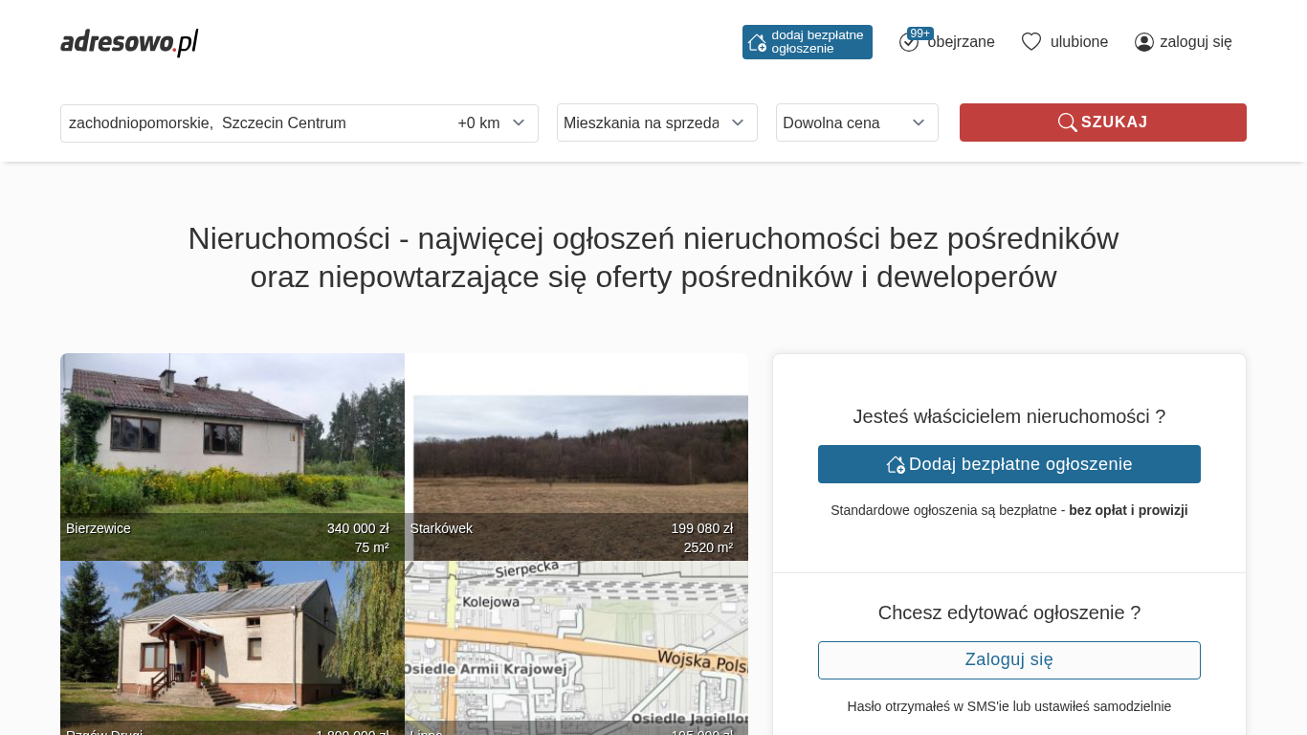Image resolution: width=1307 pixels, height=735 pixels.
Task: Click the zaloguj się header link
Action: tap(1195, 42)
